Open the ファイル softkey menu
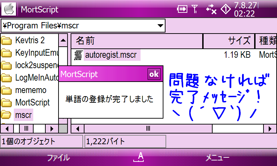Viewport: 277px width, 166px height. [58, 158]
